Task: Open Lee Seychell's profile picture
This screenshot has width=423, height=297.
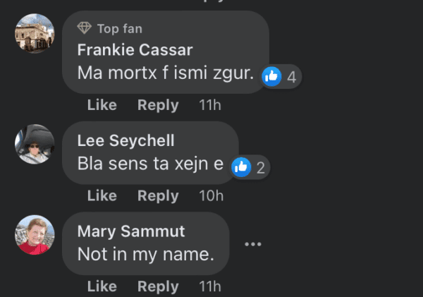Action: click(x=35, y=145)
